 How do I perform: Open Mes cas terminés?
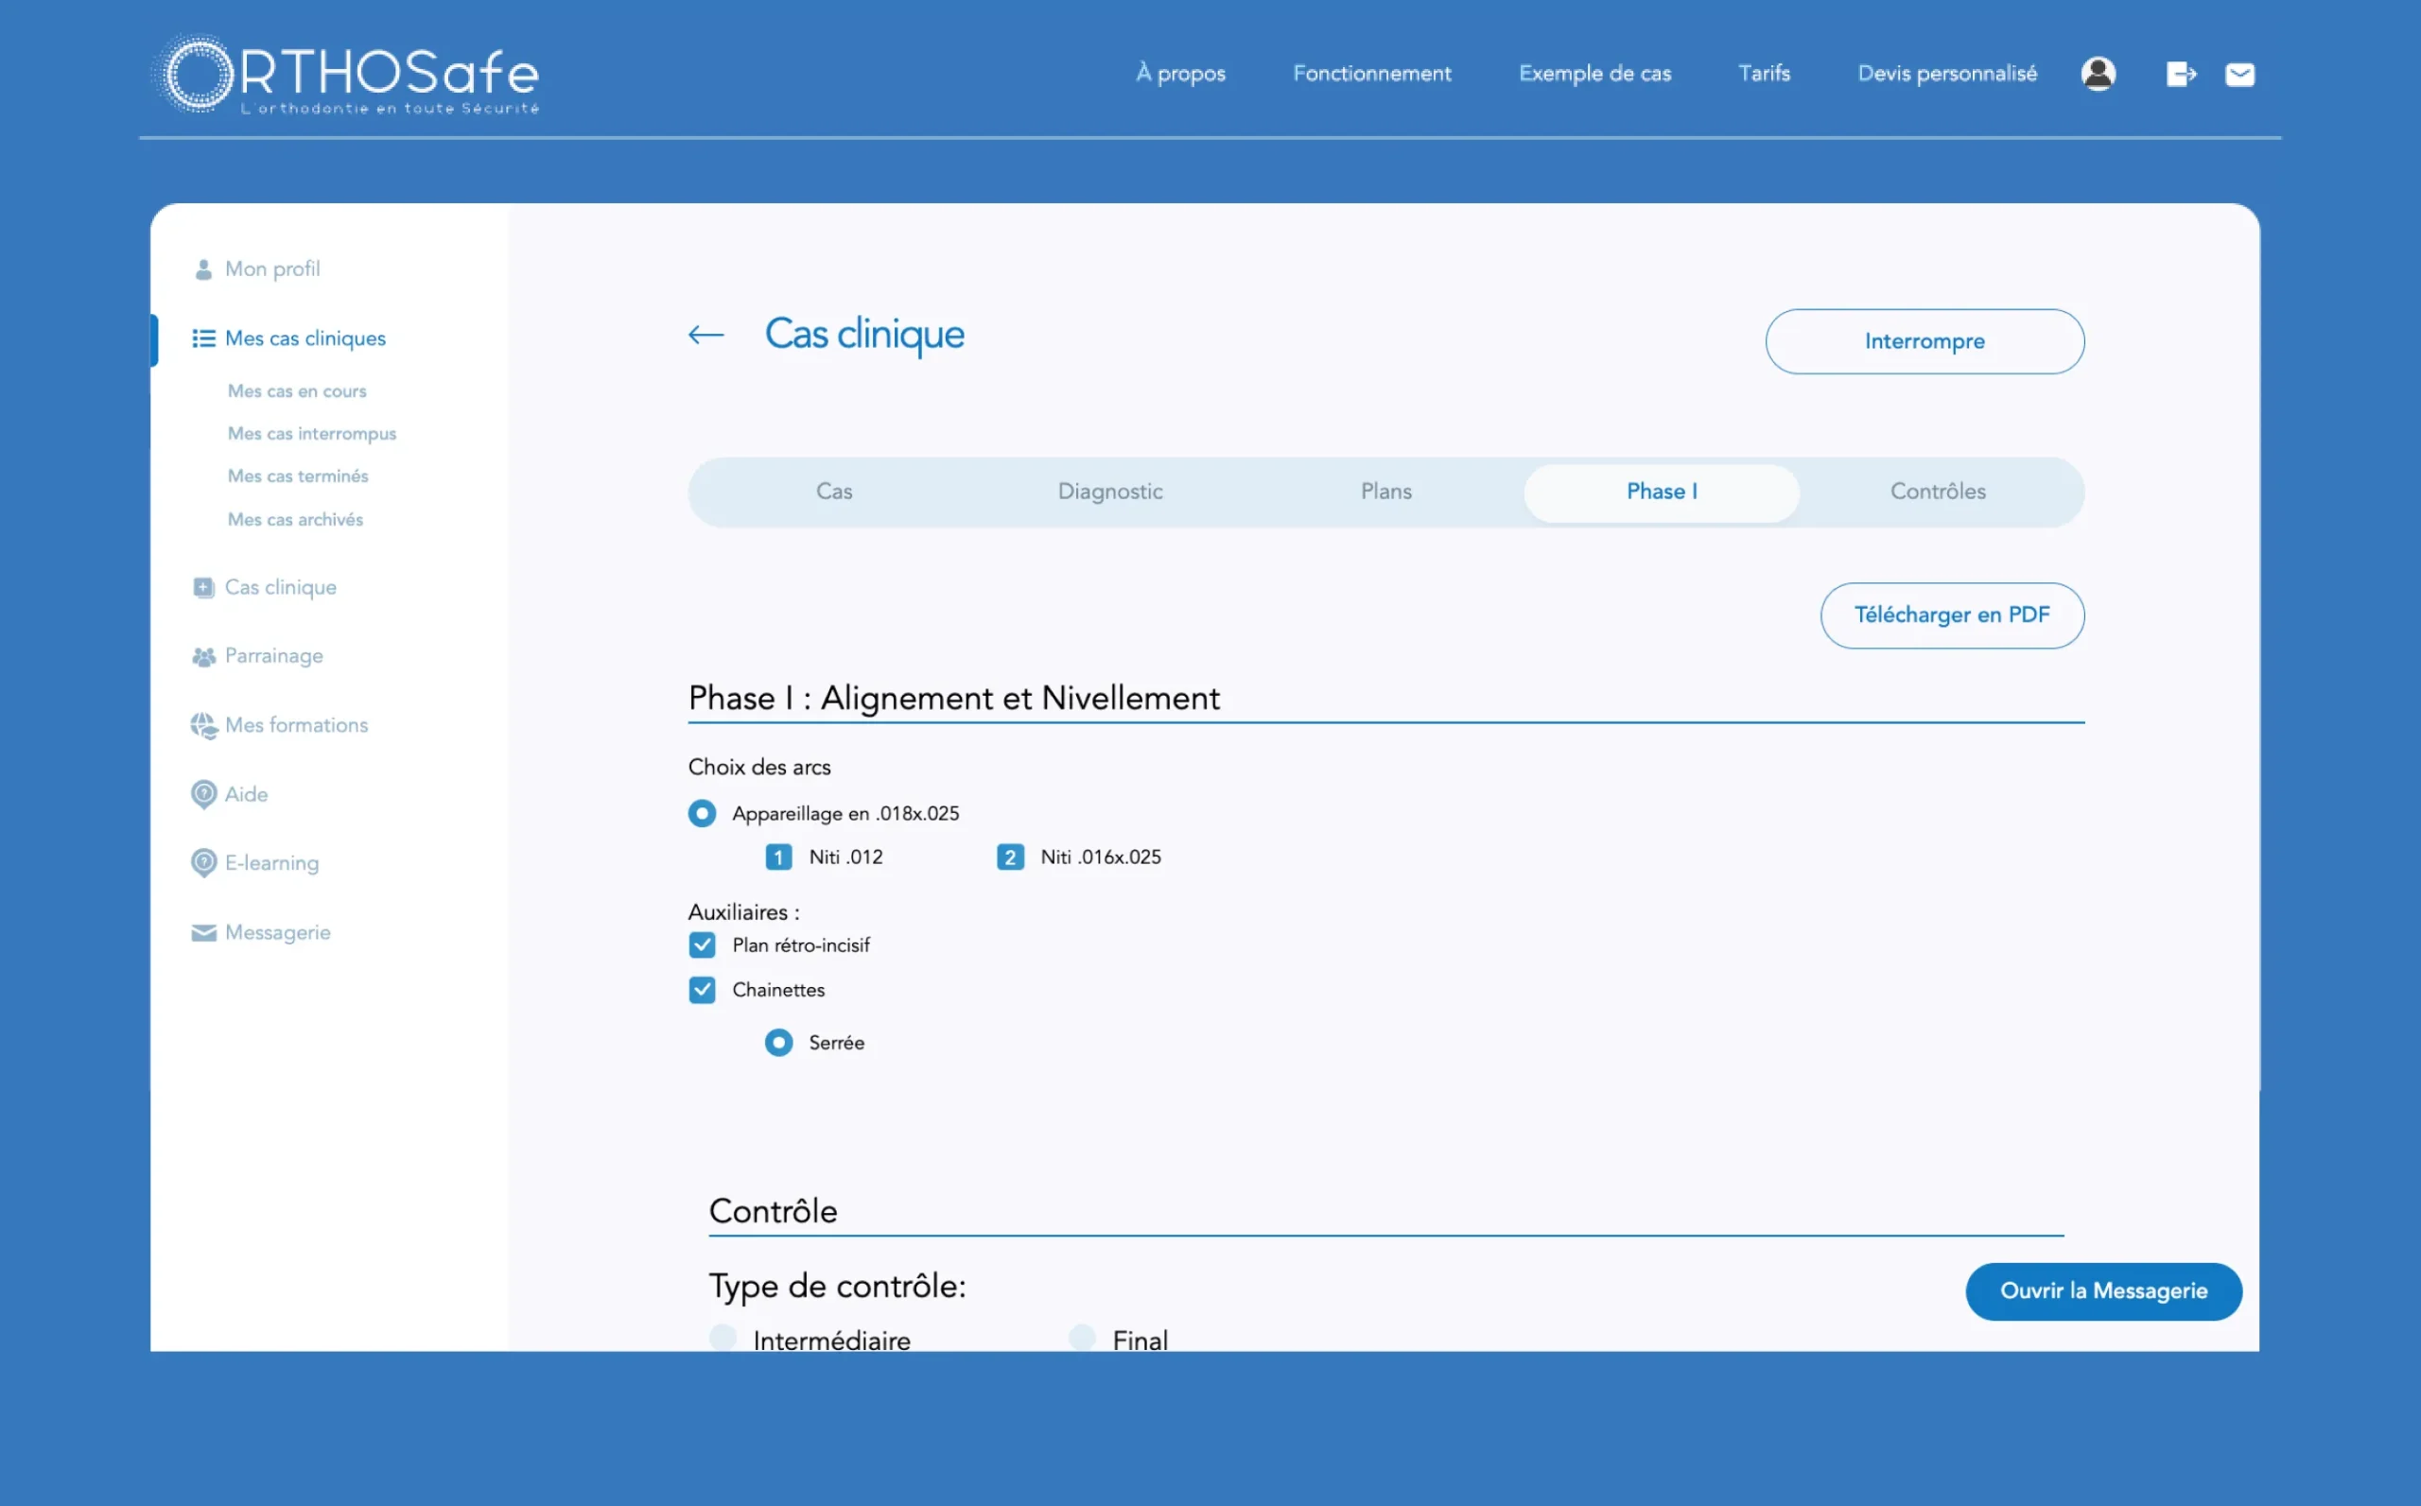pos(298,476)
